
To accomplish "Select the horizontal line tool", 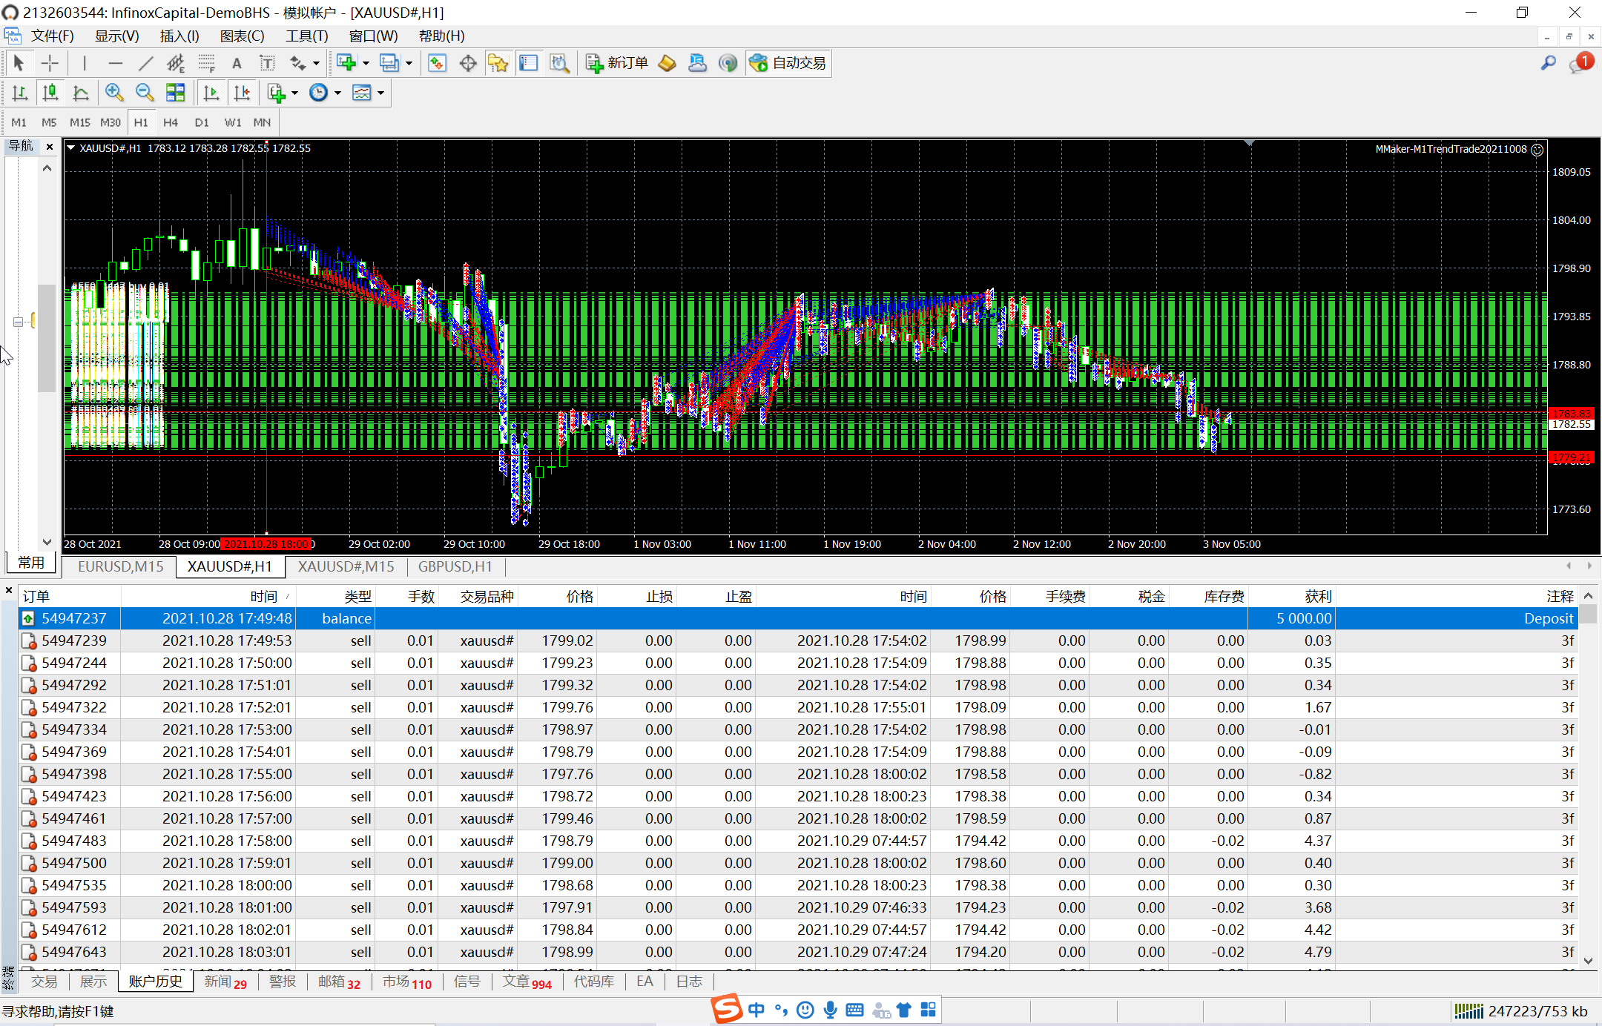I will coord(115,63).
